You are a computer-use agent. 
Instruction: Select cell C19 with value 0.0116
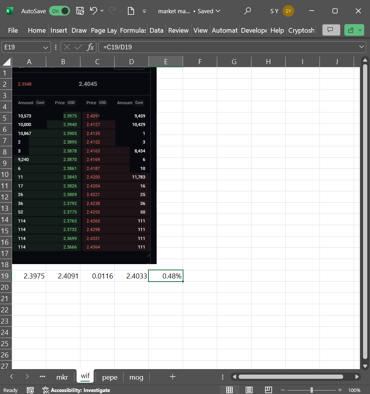coord(98,276)
